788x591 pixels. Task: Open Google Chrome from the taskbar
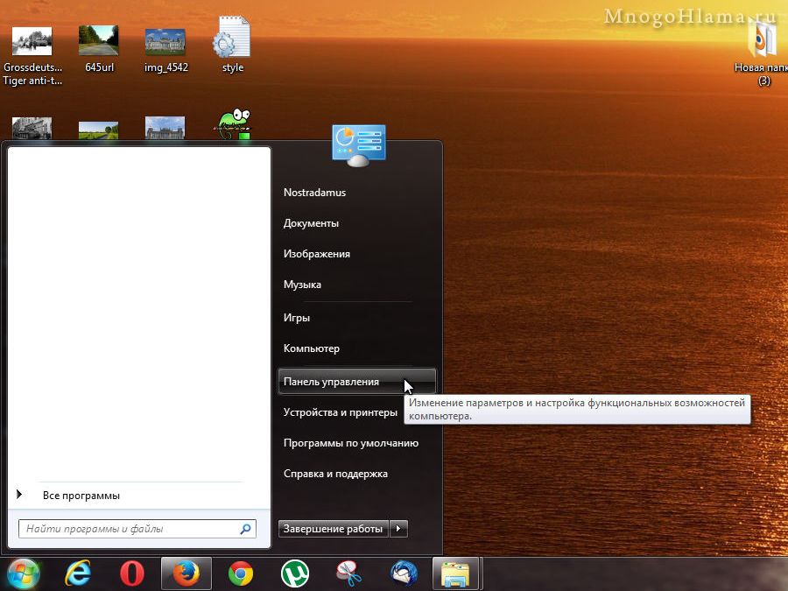[241, 573]
